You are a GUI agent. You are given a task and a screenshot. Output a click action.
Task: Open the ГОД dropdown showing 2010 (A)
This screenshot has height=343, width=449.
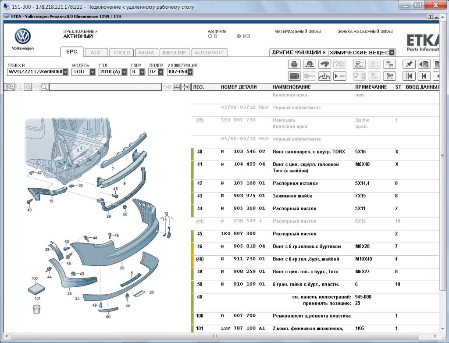[124, 72]
